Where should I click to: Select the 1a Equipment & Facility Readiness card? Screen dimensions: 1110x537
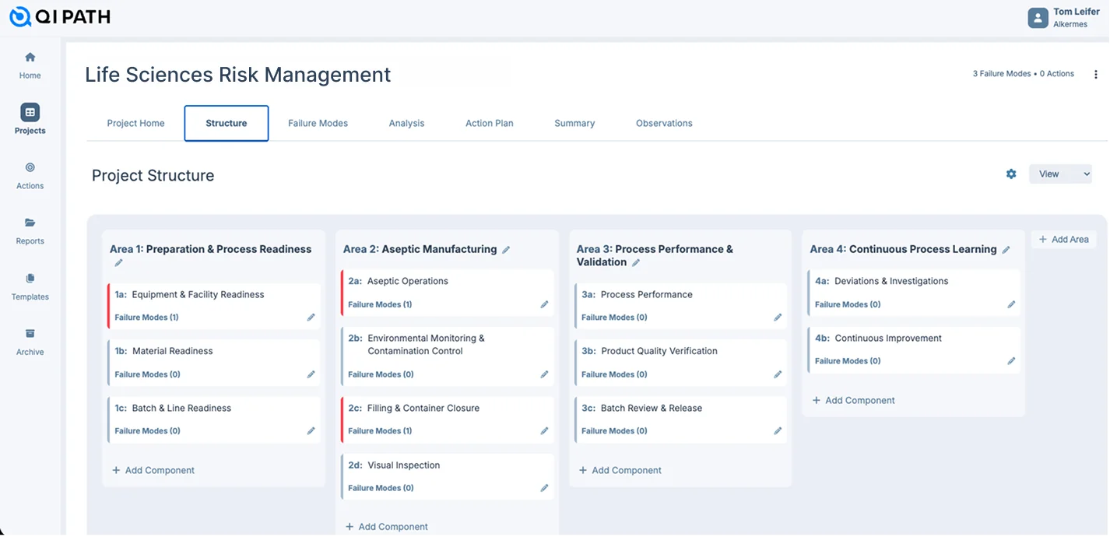click(x=213, y=306)
